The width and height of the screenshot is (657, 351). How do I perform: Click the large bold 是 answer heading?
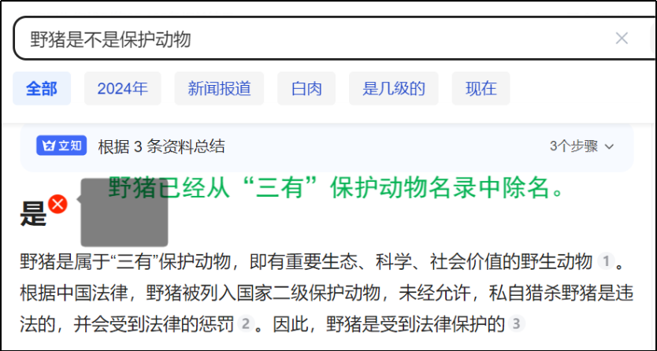pyautogui.click(x=32, y=213)
